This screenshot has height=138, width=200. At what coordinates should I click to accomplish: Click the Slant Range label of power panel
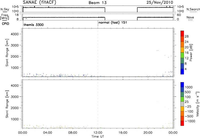[7, 53]
